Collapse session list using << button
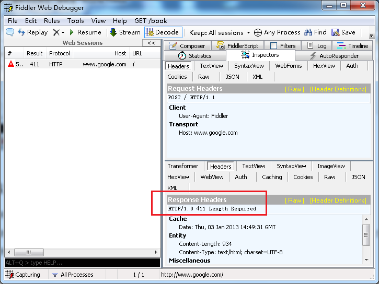The image size is (379, 284). click(x=152, y=43)
